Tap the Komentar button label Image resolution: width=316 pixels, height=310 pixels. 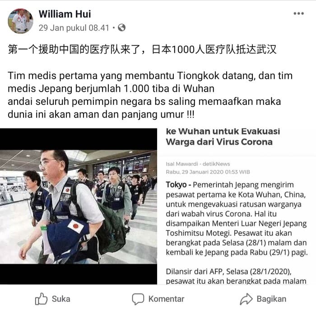tap(166, 299)
